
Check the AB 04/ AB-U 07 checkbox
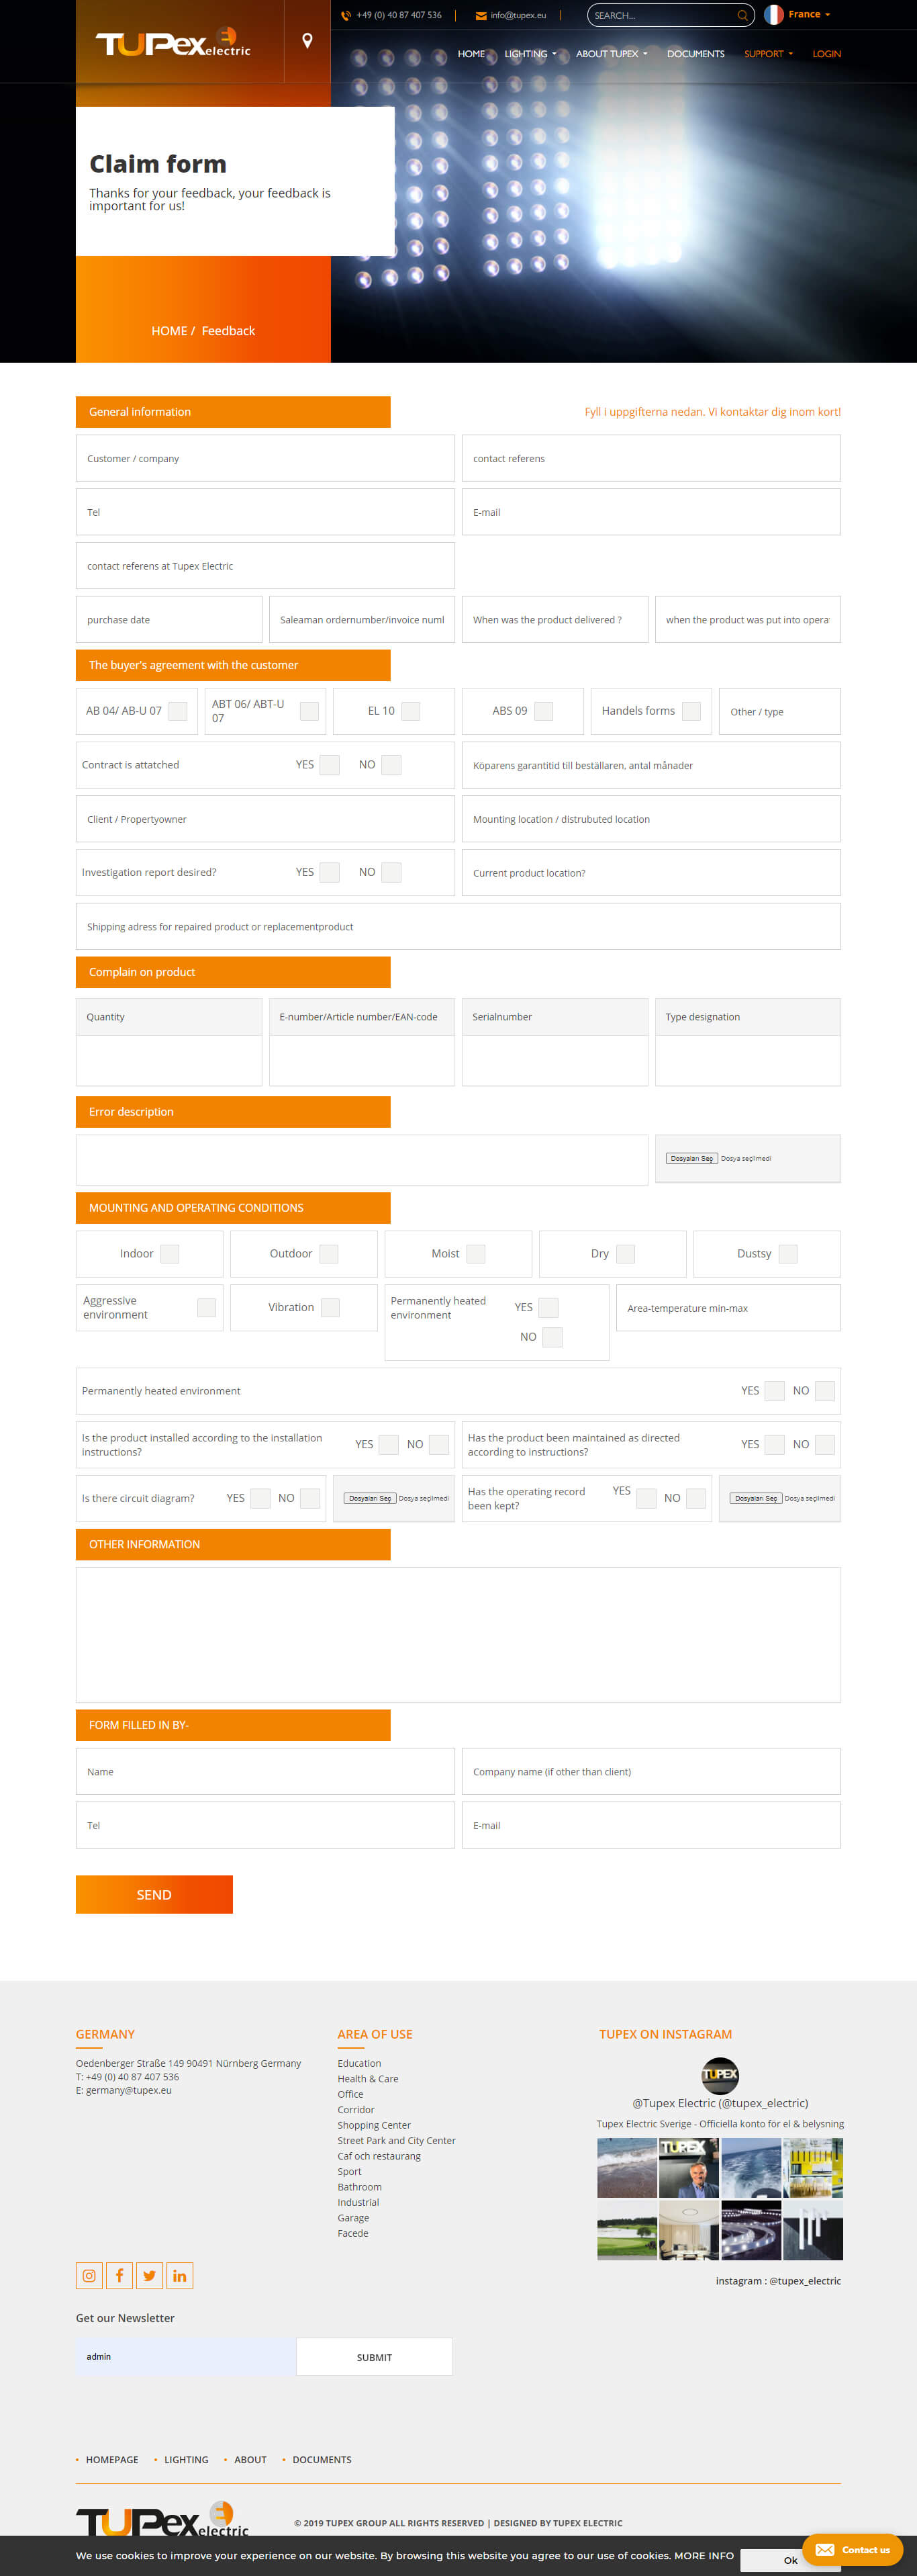coord(178,711)
